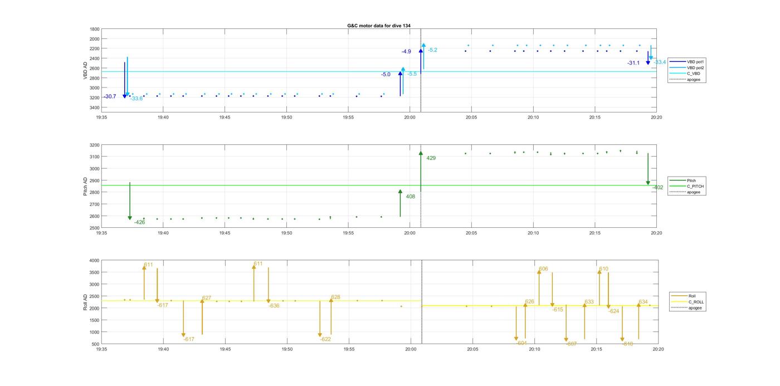Click the "VBD AD" y-axis label
The height and width of the screenshot is (386, 780).
[85, 70]
